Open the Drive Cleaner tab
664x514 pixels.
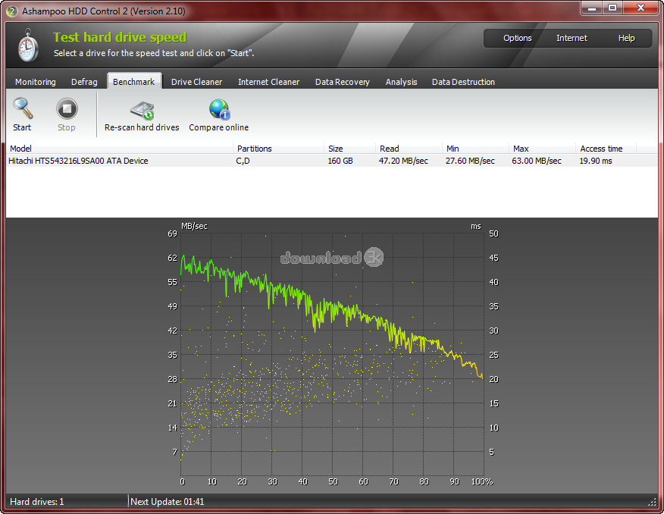pyautogui.click(x=196, y=82)
